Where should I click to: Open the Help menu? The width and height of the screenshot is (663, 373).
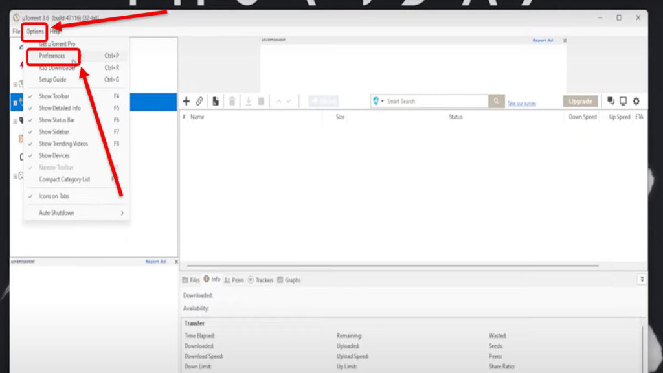[x=54, y=31]
